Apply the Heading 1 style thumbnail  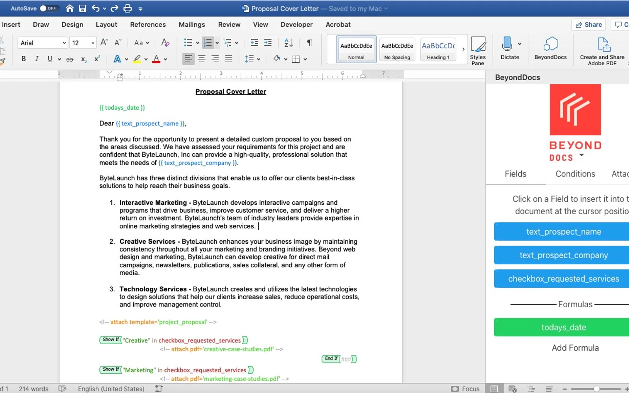click(438, 50)
